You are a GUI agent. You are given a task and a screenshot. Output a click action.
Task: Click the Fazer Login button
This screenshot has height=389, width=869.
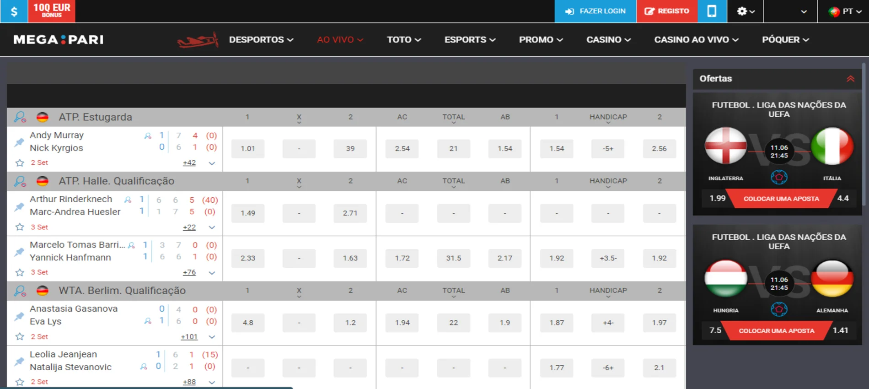[x=595, y=11]
